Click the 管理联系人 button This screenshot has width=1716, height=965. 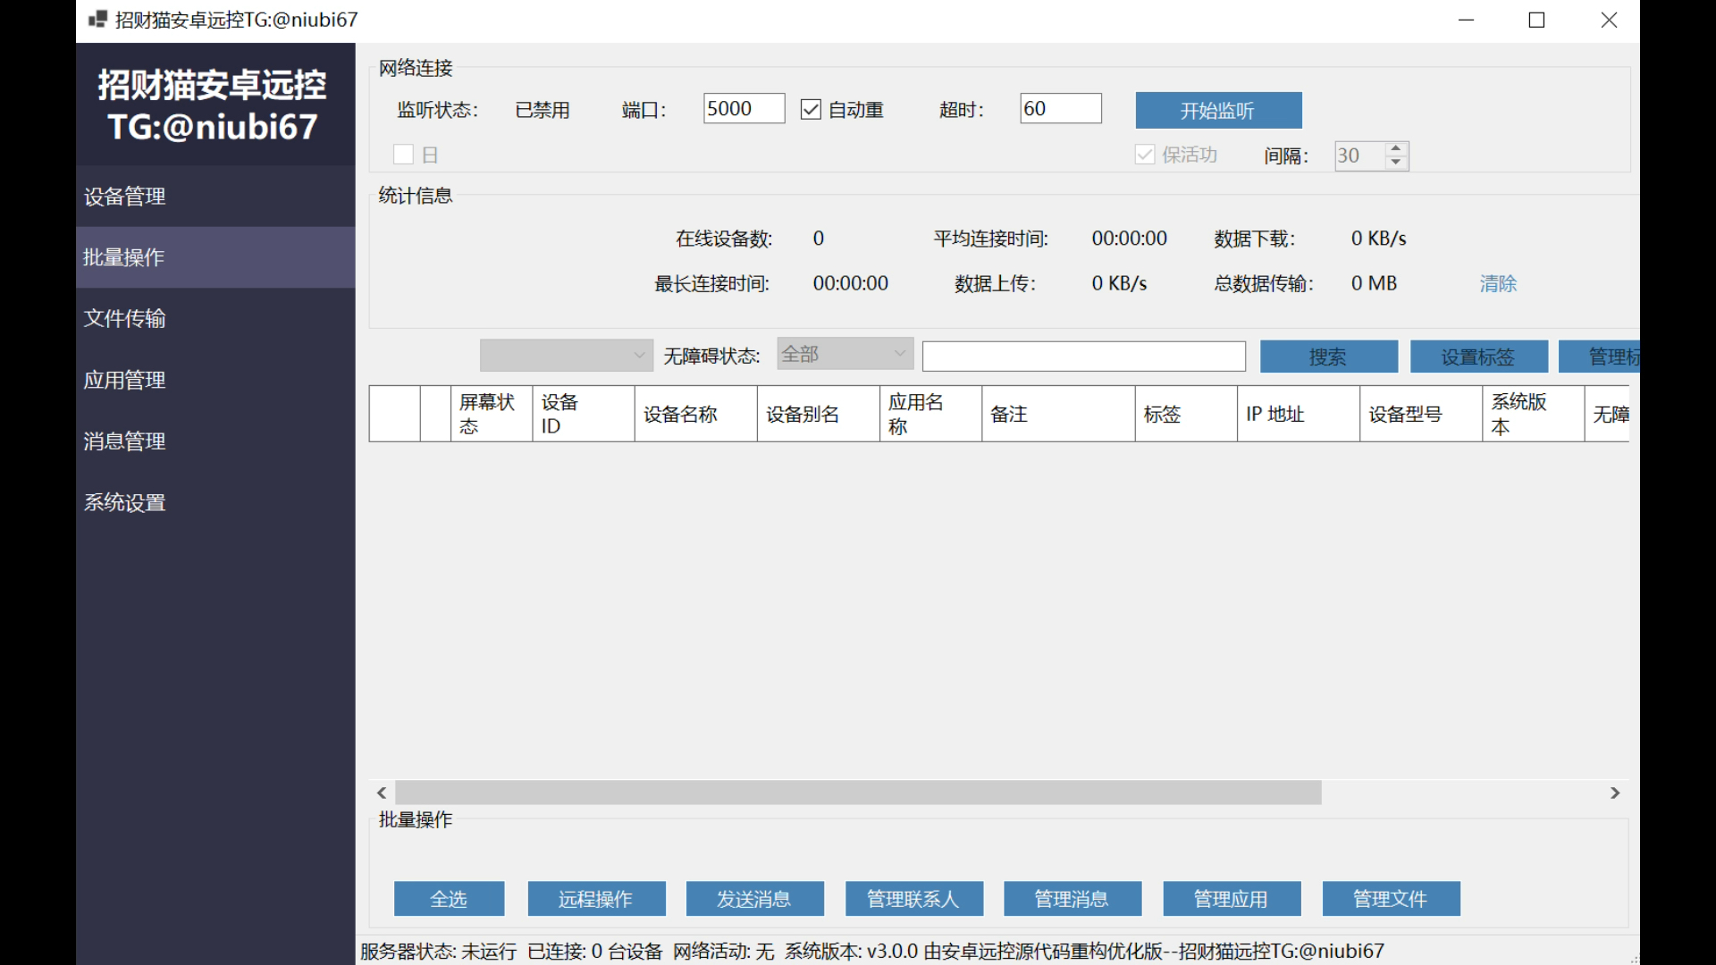pos(913,899)
